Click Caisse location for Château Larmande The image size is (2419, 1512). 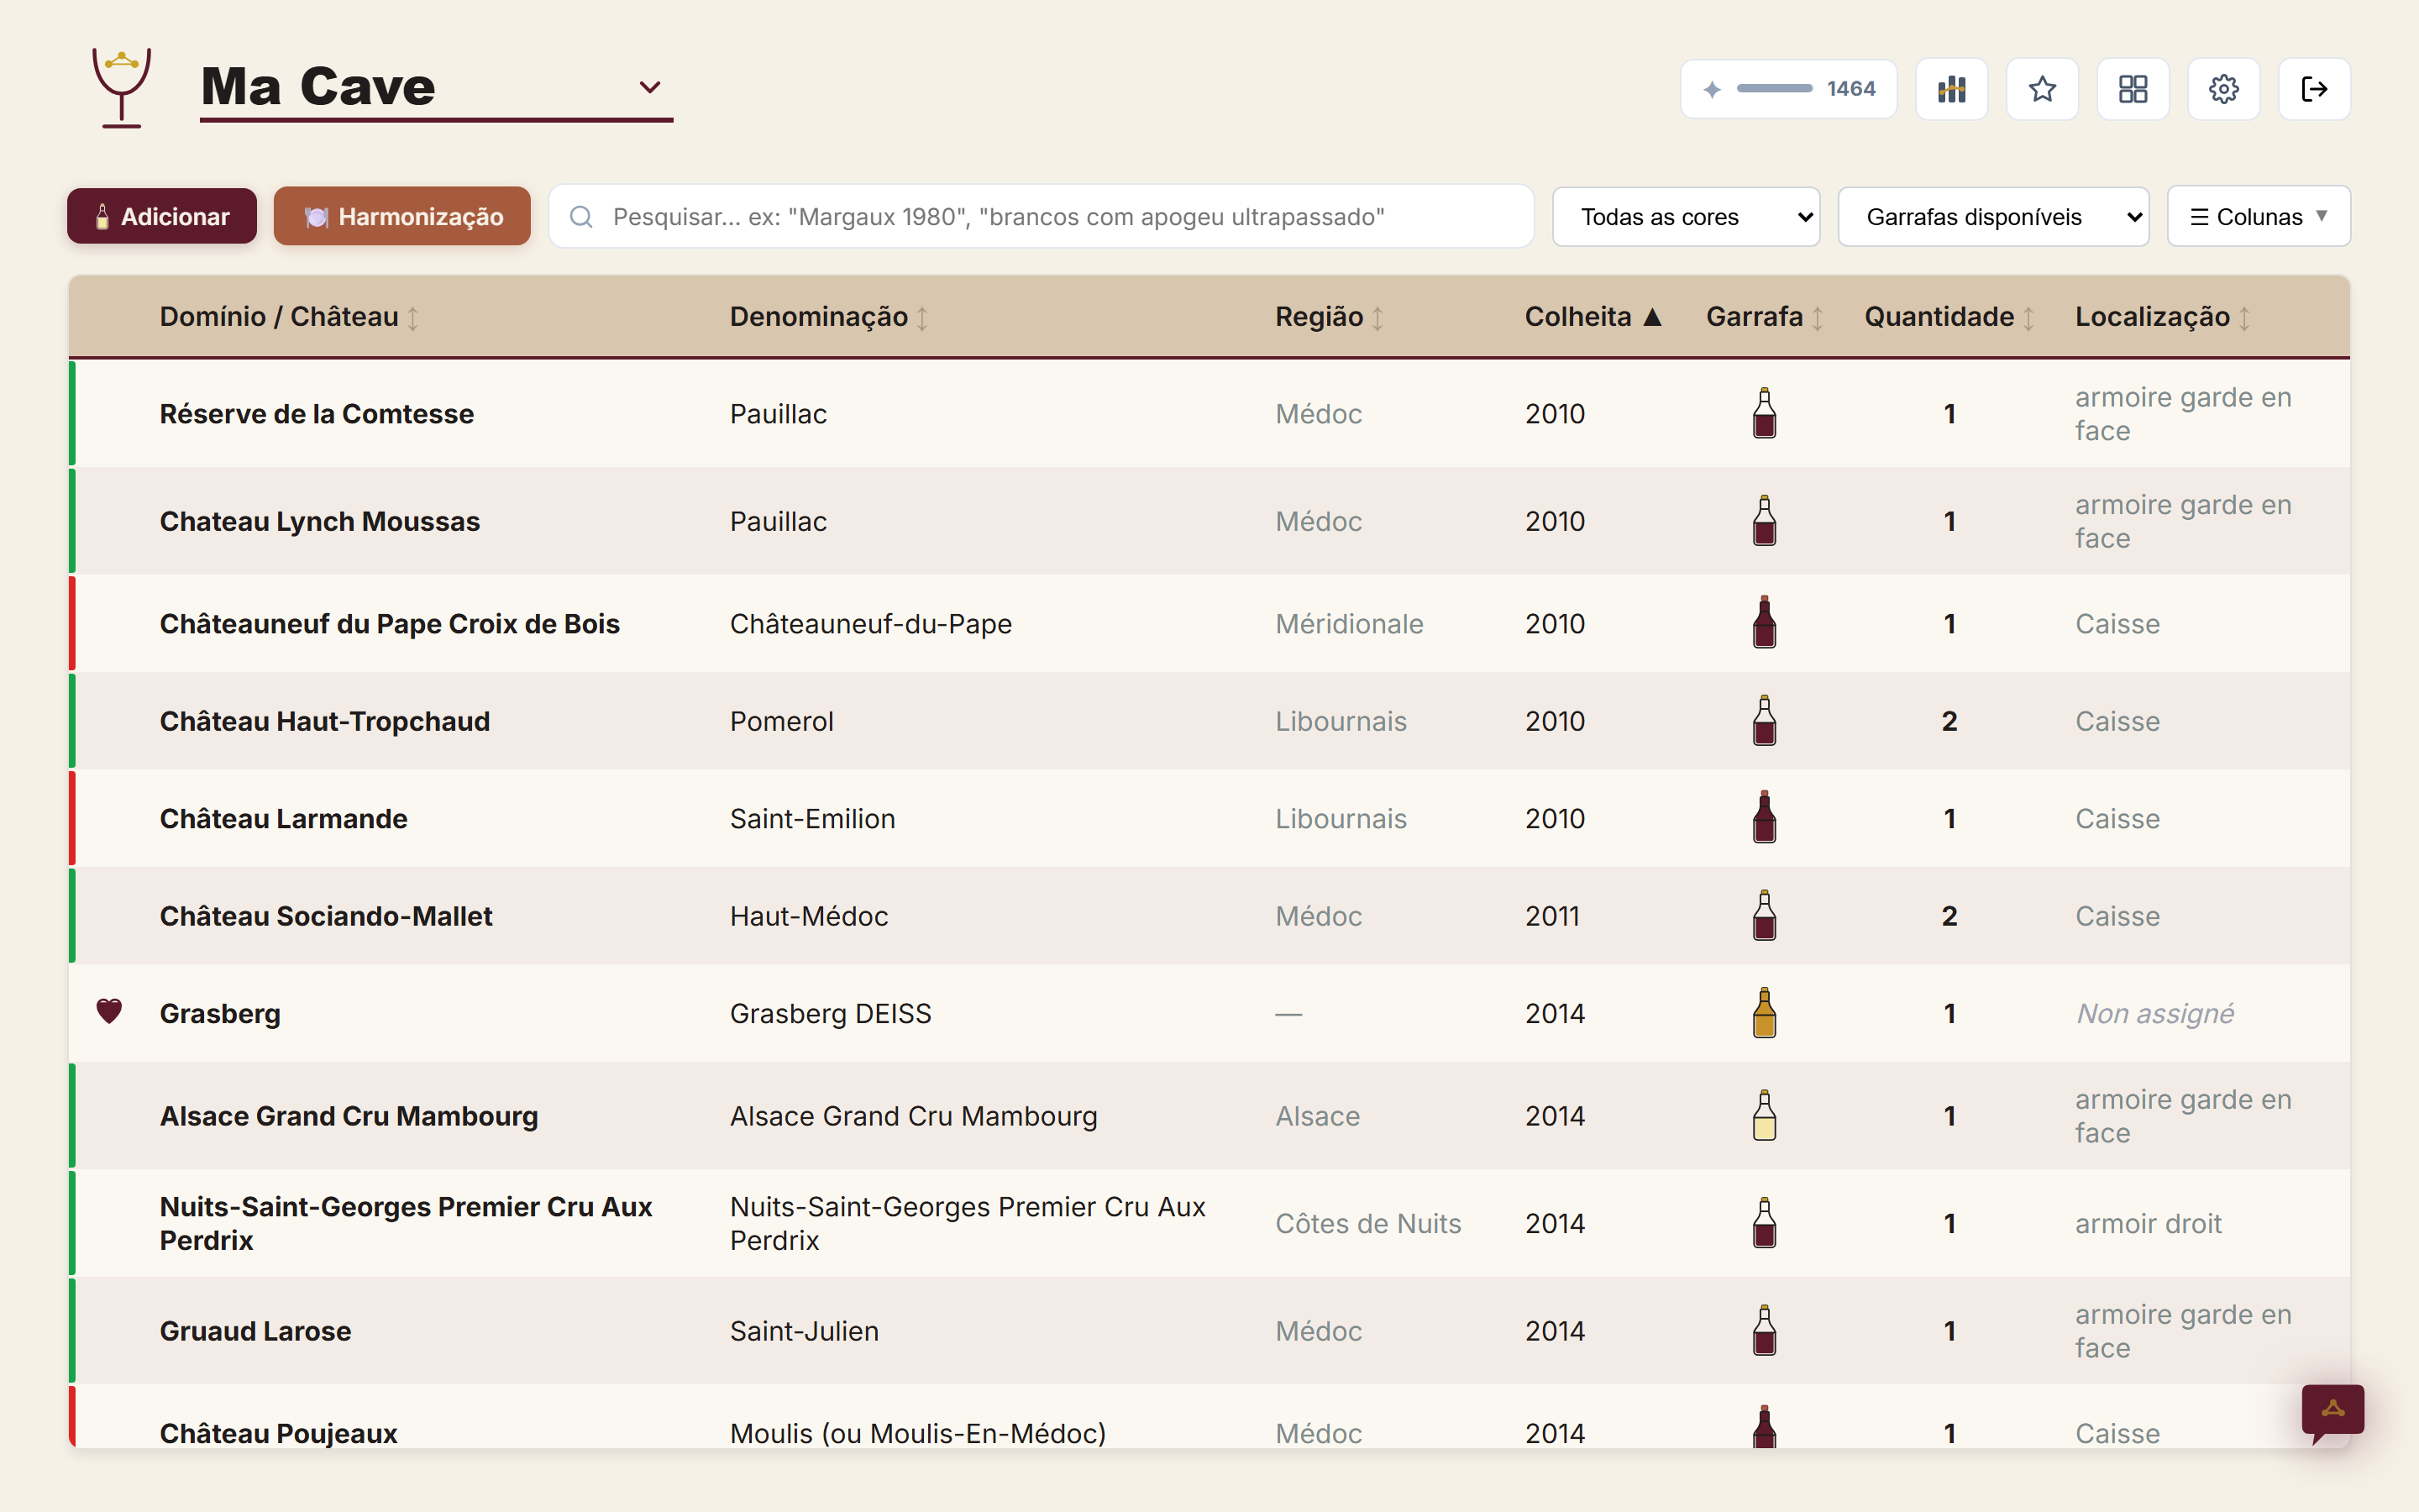(2117, 818)
